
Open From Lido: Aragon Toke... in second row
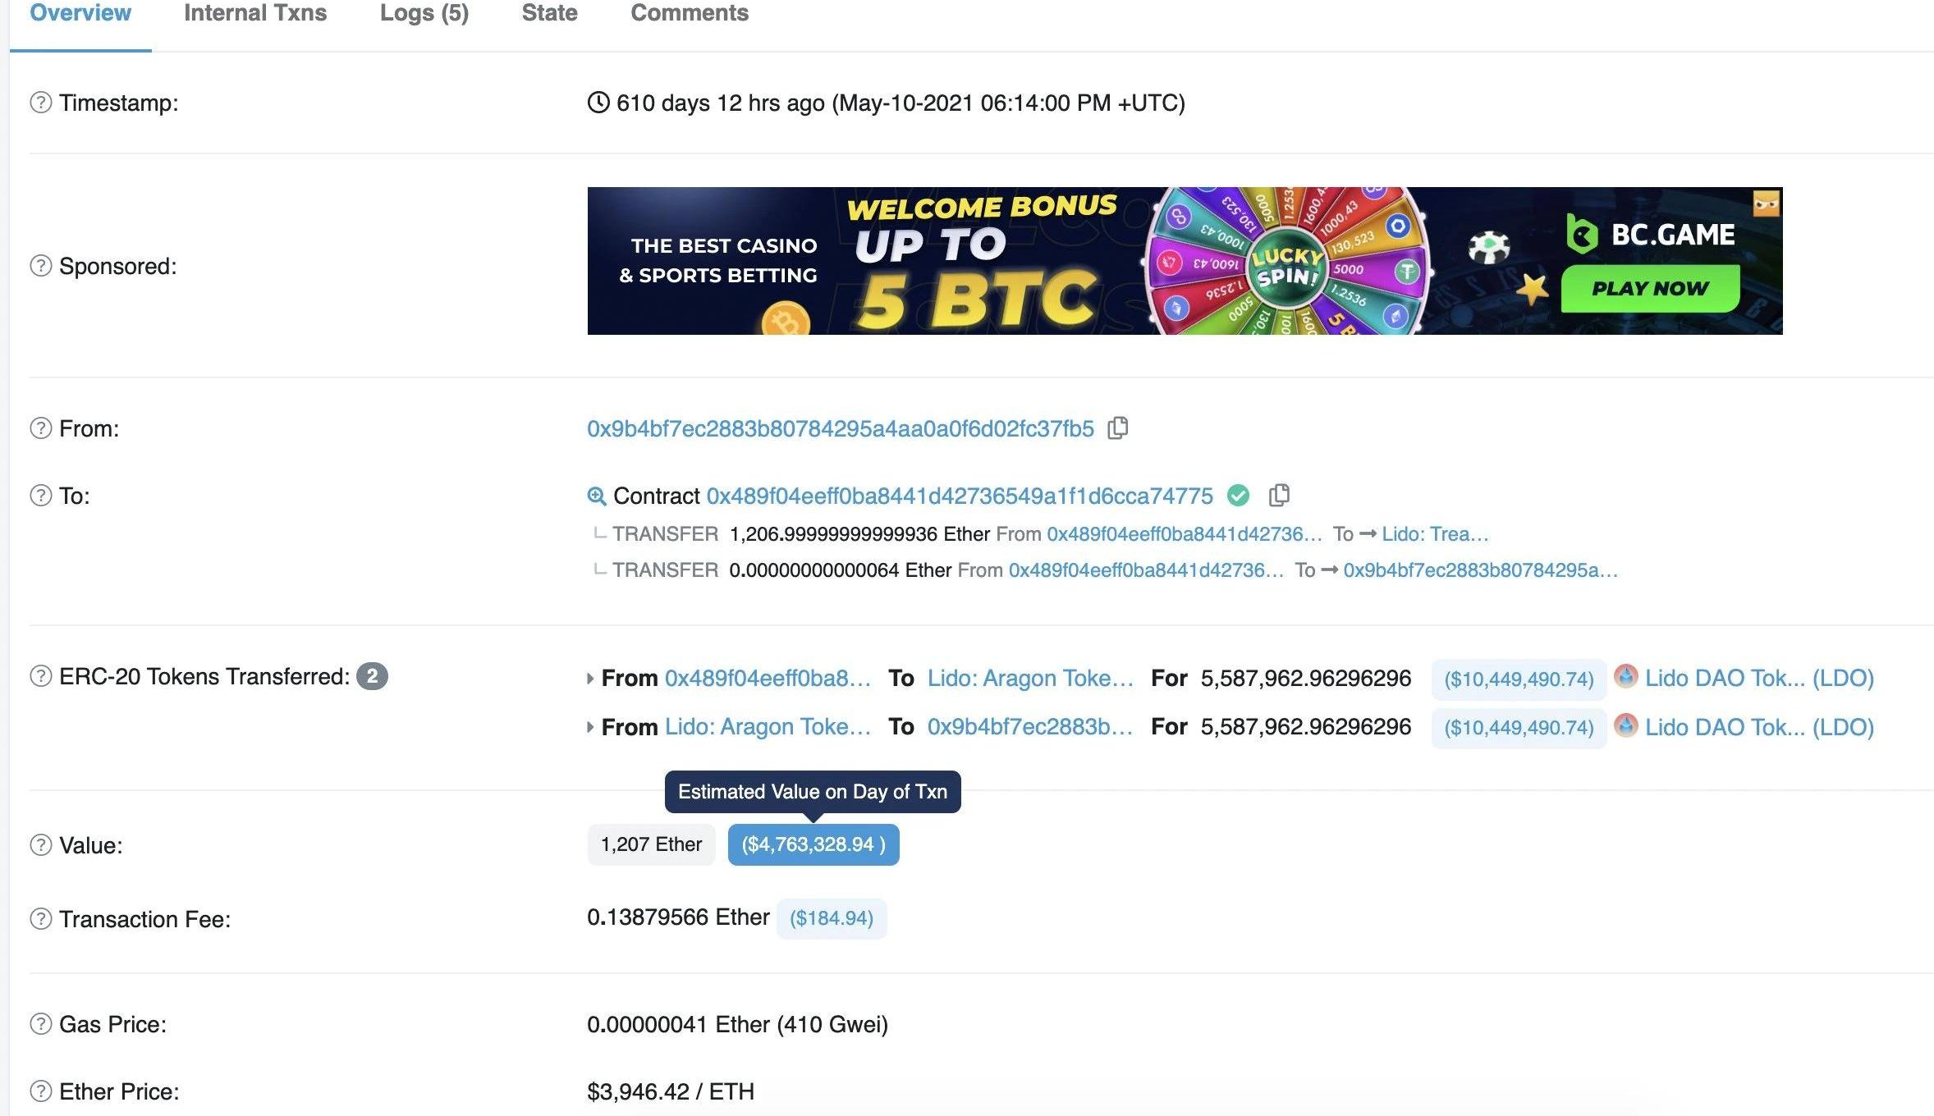(768, 726)
